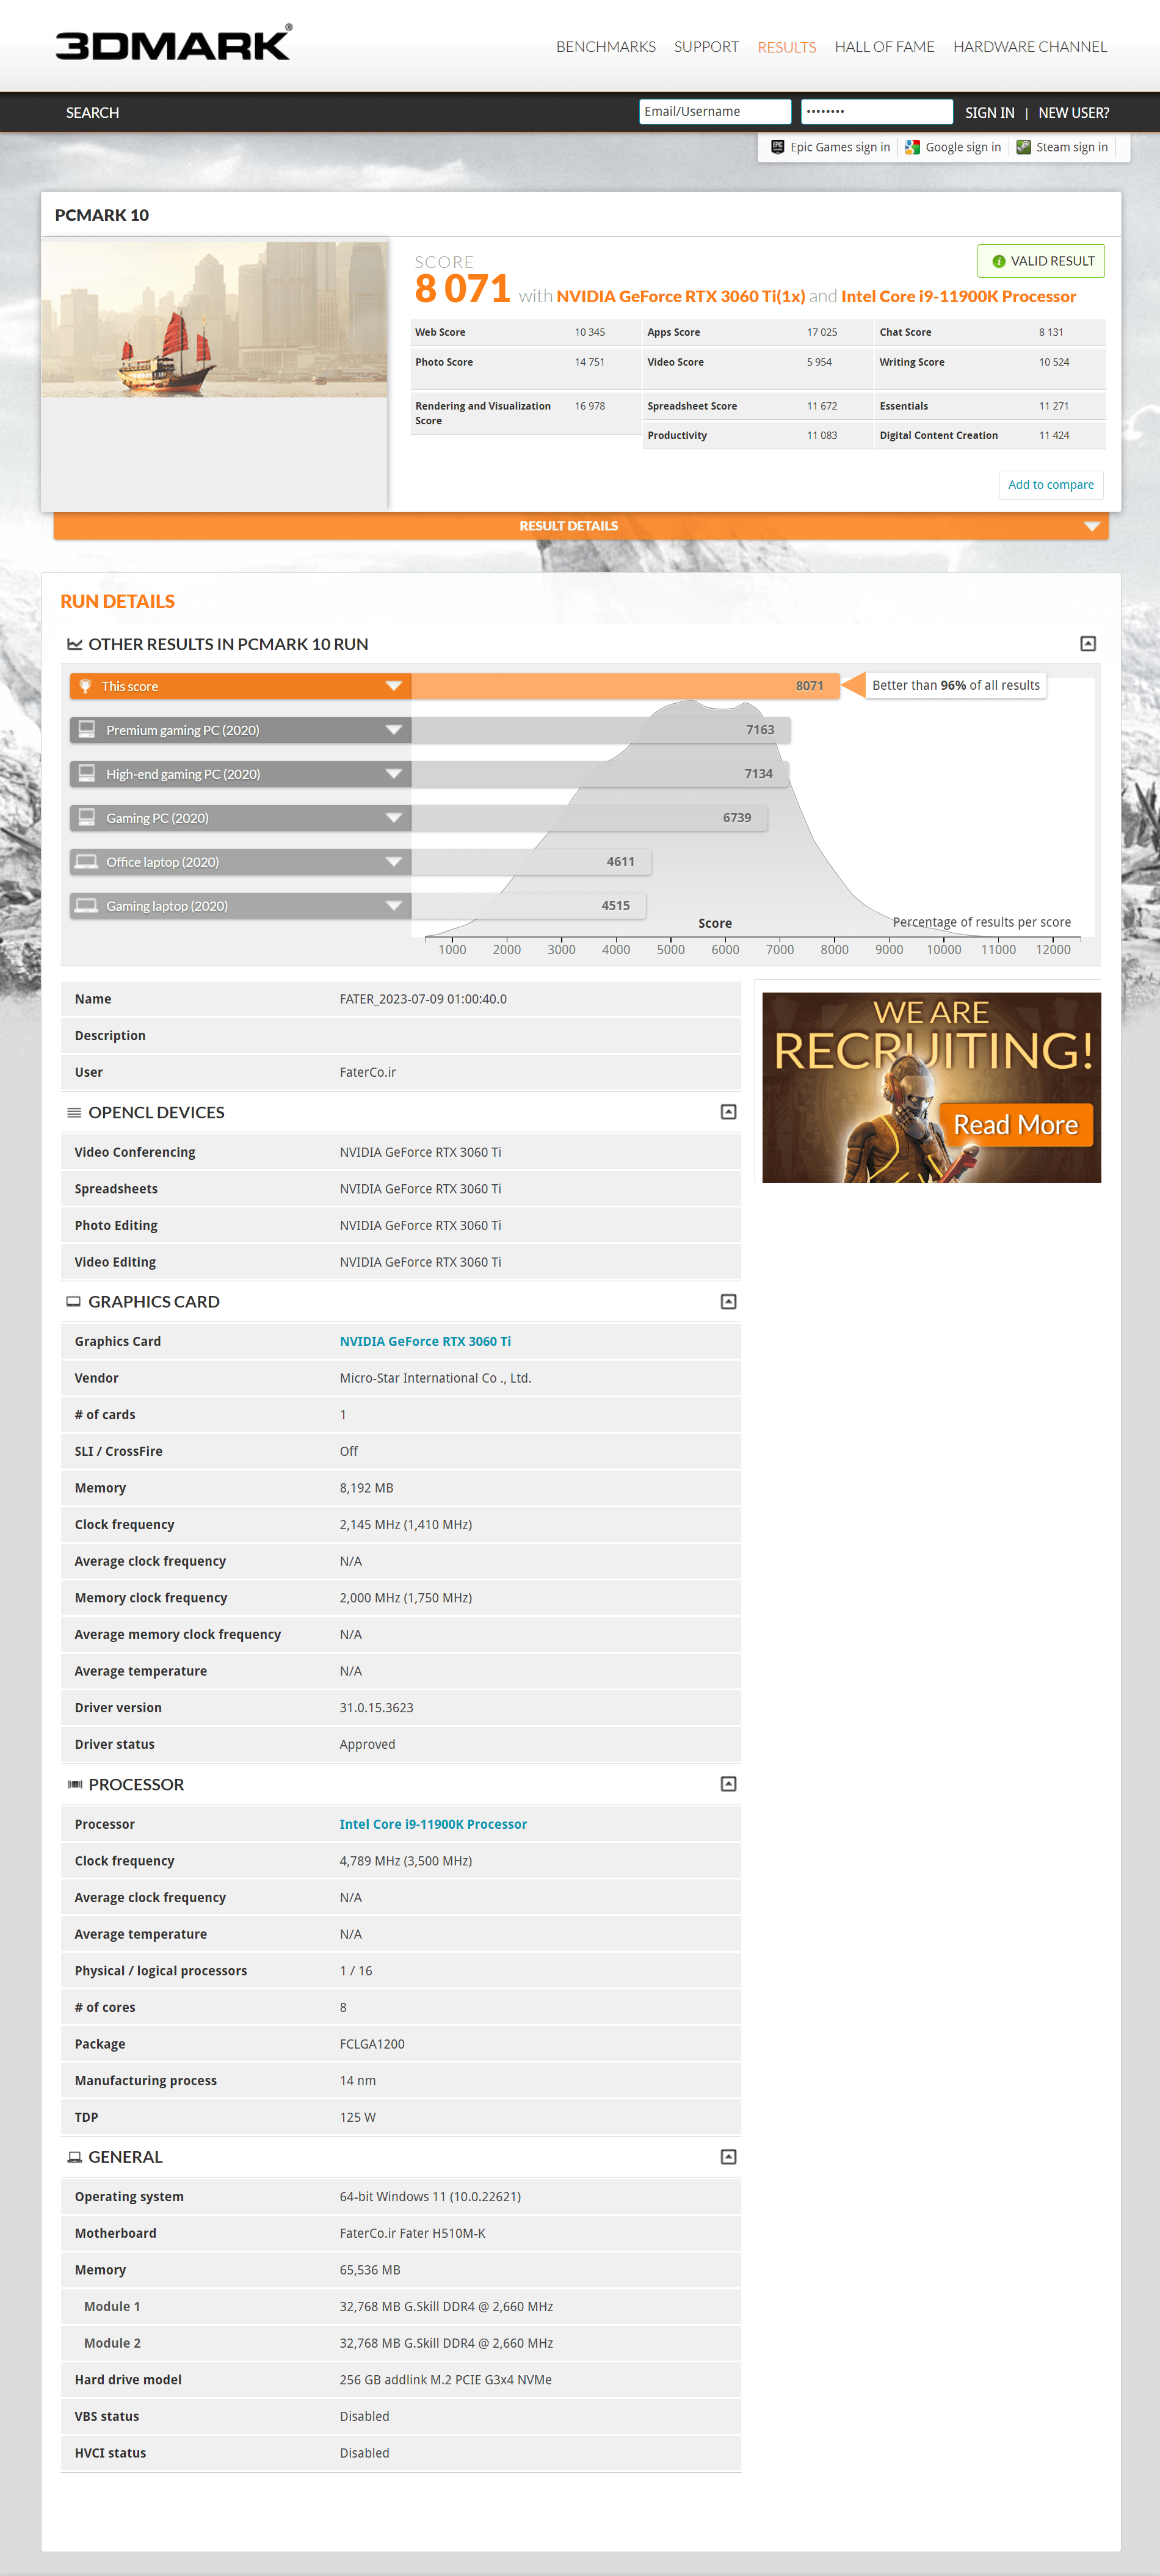Click the Email/Username input field
1160x2576 pixels.
coord(715,112)
